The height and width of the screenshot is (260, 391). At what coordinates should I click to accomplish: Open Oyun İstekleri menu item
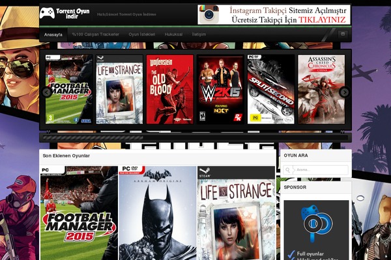(141, 34)
